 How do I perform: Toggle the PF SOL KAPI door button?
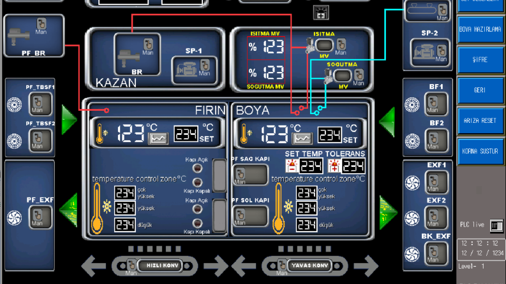(x=250, y=216)
